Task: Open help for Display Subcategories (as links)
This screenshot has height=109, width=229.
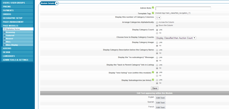Action: coord(153,80)
